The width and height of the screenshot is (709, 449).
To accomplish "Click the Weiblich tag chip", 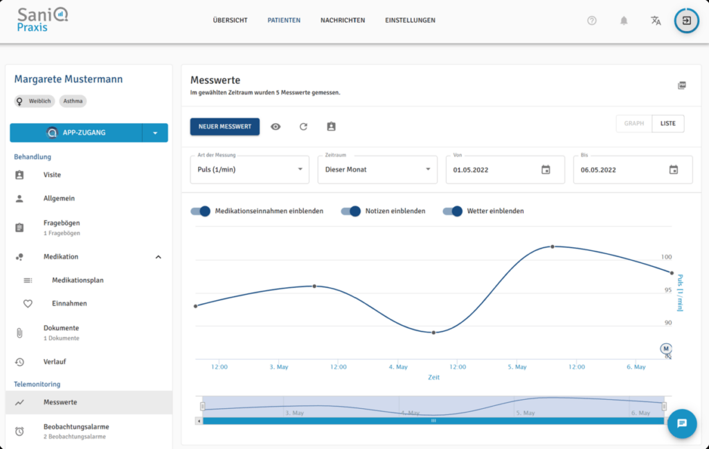I will (x=35, y=101).
